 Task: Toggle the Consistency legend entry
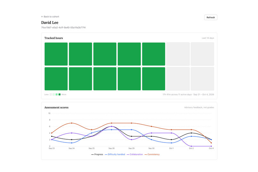click(152, 154)
